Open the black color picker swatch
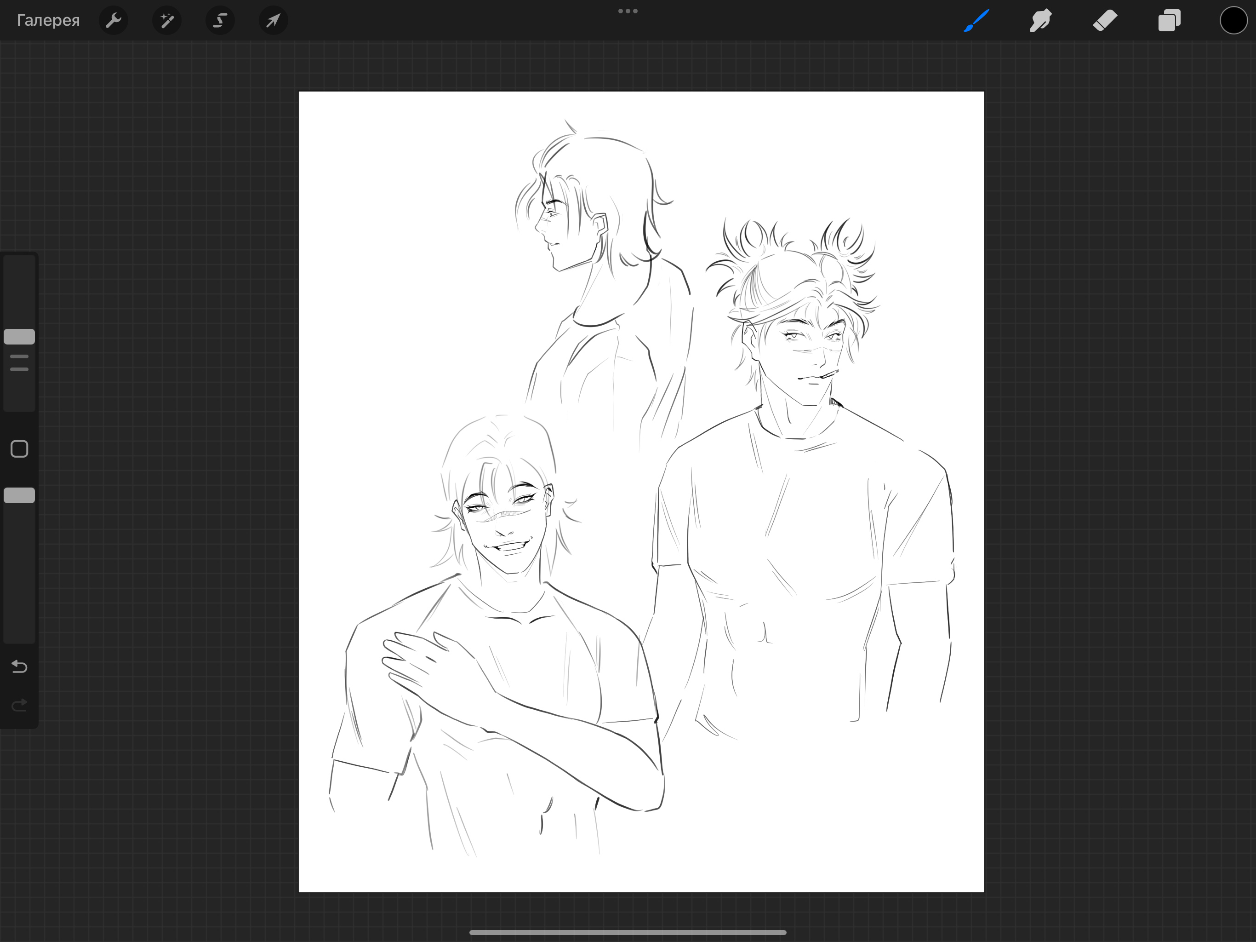 tap(1233, 20)
